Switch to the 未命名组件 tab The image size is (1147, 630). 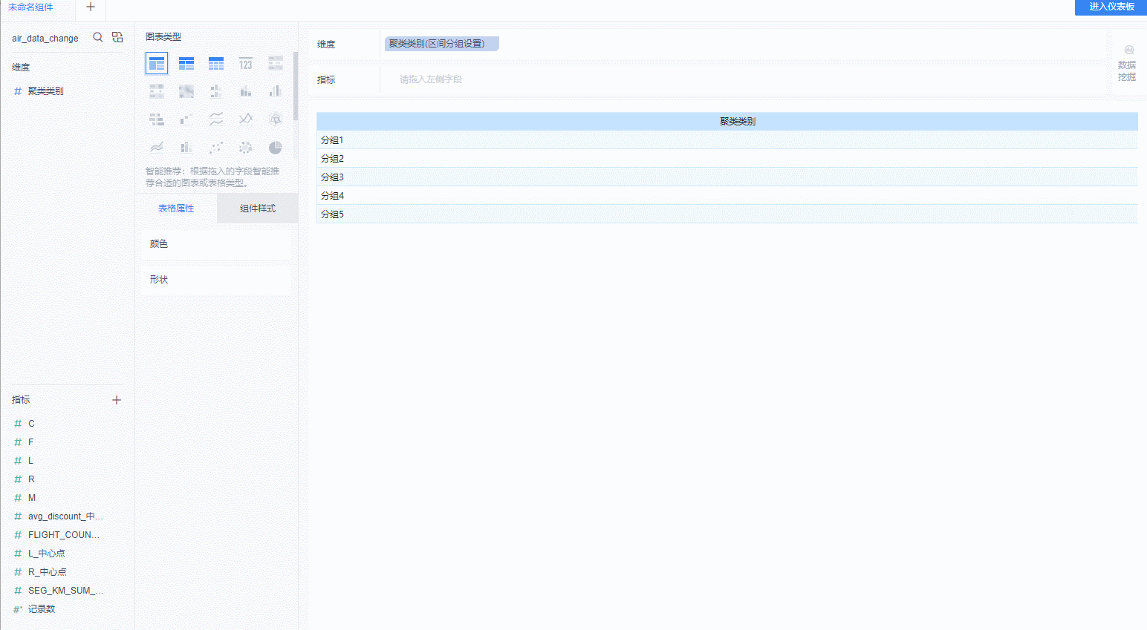[31, 7]
